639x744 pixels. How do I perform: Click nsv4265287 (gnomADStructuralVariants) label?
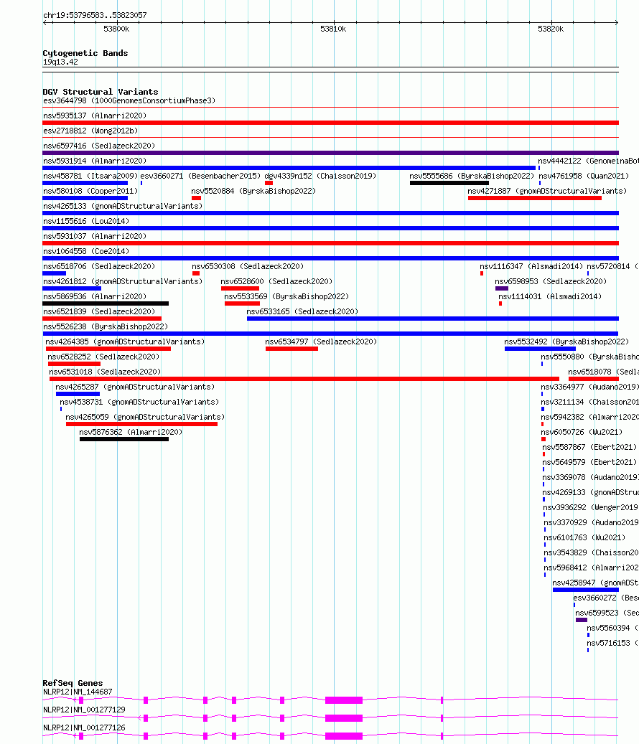[135, 387]
